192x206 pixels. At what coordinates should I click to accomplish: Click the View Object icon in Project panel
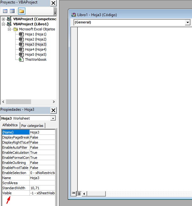[12, 11]
